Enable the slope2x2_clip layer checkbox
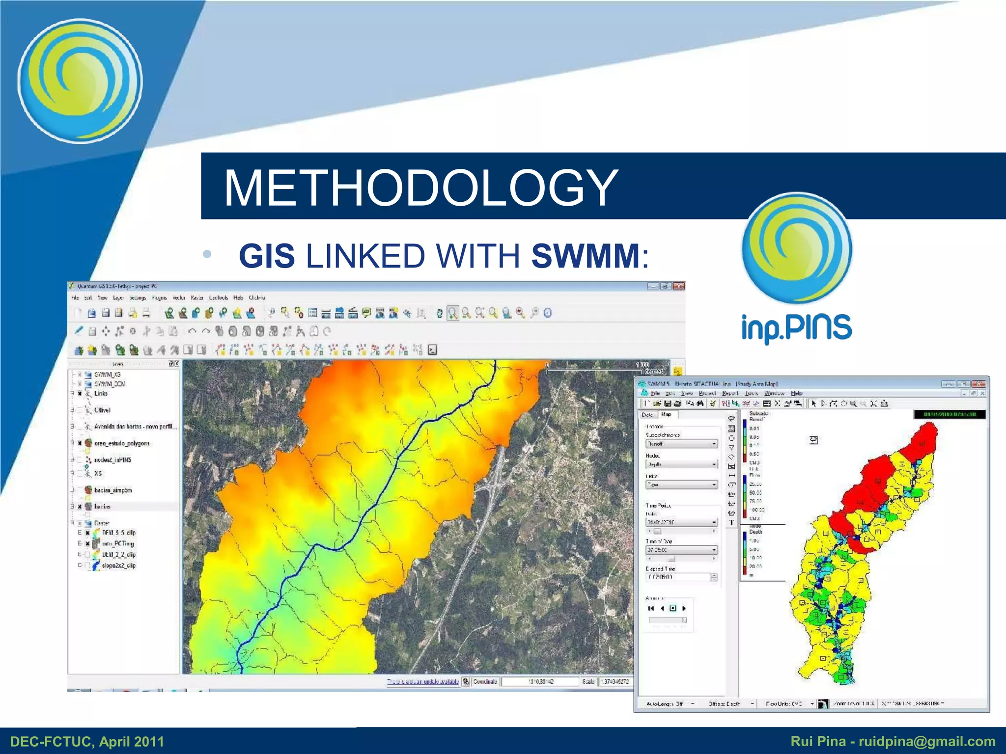Screen dimensions: 1006x754 (x=87, y=565)
